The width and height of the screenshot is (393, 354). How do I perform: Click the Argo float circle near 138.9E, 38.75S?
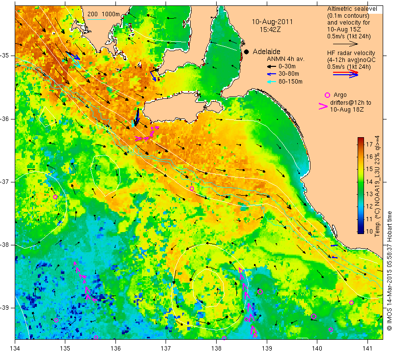point(260,292)
